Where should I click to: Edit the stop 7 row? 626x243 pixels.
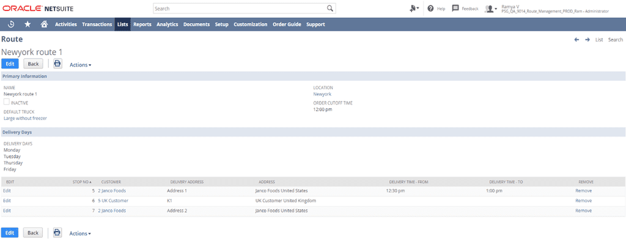click(x=7, y=211)
